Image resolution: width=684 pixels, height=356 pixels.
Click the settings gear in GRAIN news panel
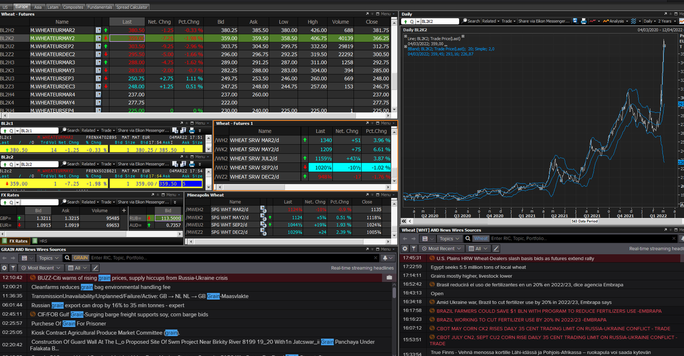[x=4, y=268]
